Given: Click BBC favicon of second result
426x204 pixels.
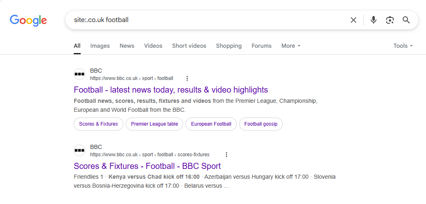Looking at the screenshot, I should tap(79, 151).
